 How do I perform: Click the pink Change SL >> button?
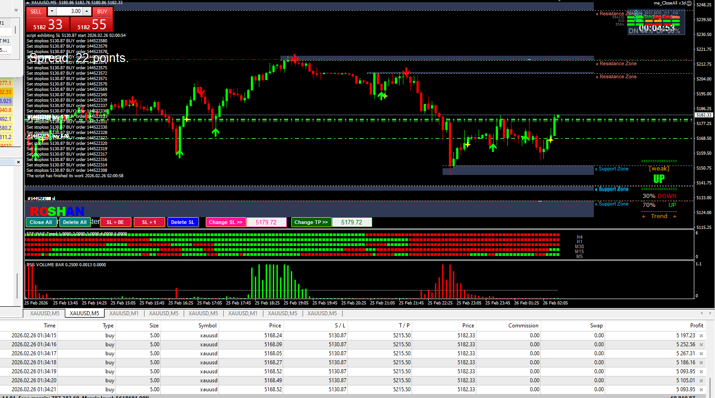[x=226, y=222]
